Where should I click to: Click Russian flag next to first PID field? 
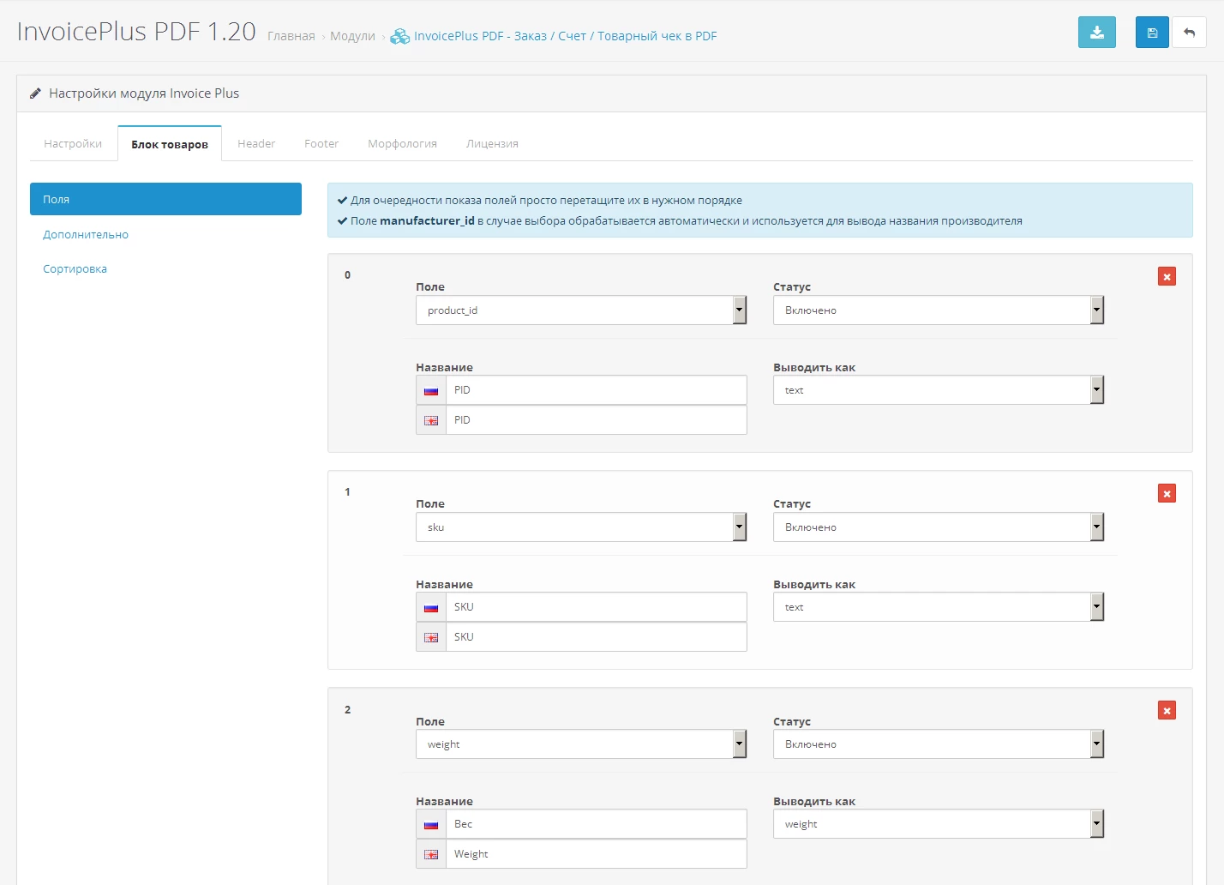431,390
